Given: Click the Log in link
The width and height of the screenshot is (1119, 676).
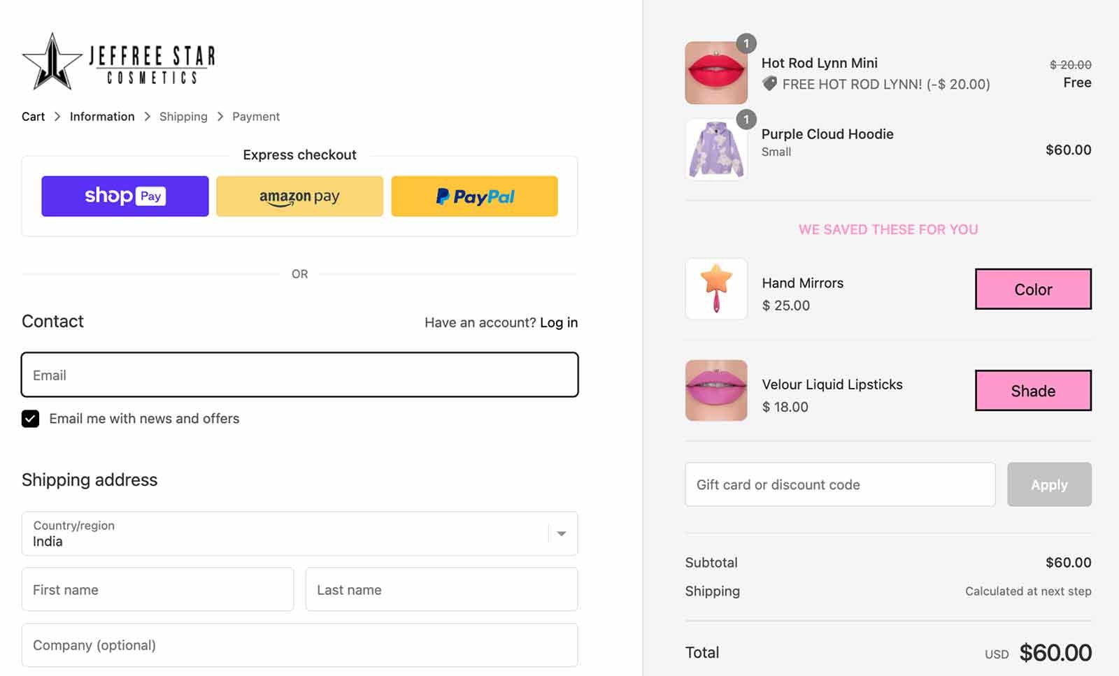Looking at the screenshot, I should pyautogui.click(x=559, y=322).
